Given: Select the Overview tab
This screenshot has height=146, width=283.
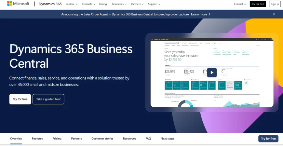Looking at the screenshot, I should 16,139.
